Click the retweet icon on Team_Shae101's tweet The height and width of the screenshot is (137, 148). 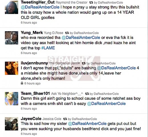click(x=87, y=94)
